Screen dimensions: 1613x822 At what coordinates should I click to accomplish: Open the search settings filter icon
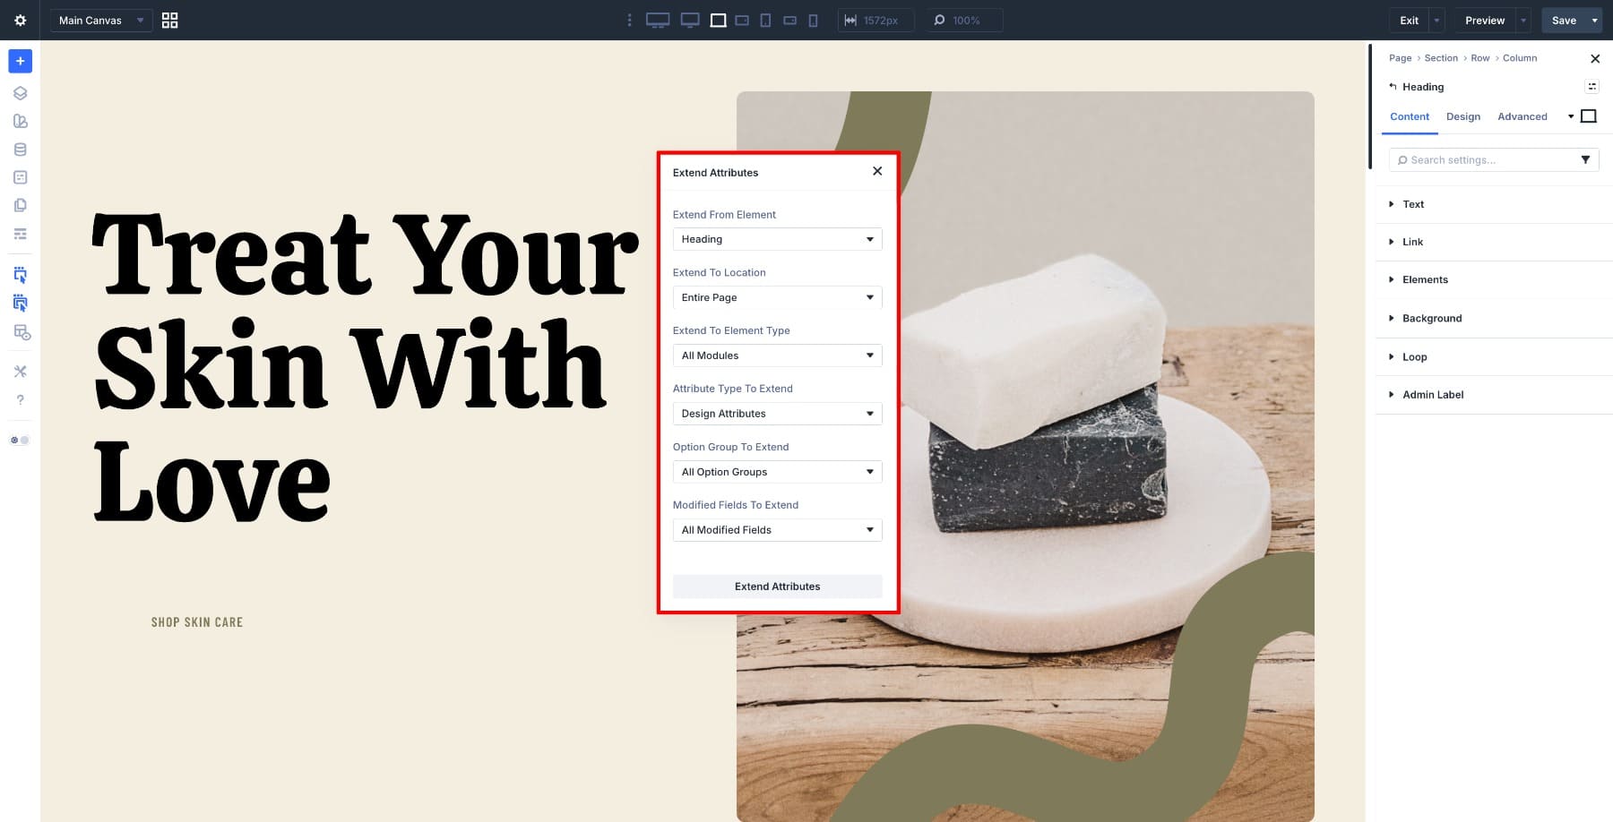[1585, 159]
